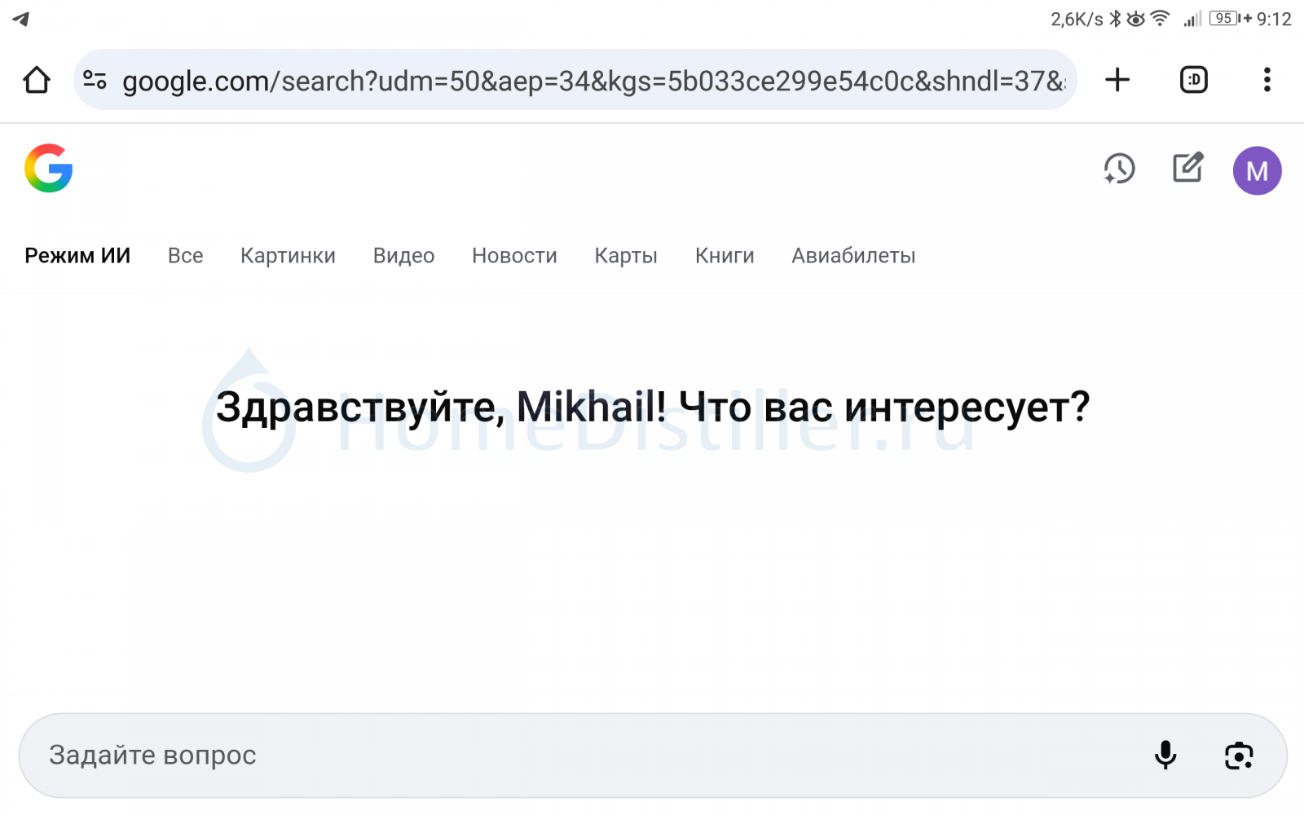Viewport: 1304px width, 815px height.
Task: Open AI Mode history icon
Action: coord(1119,169)
